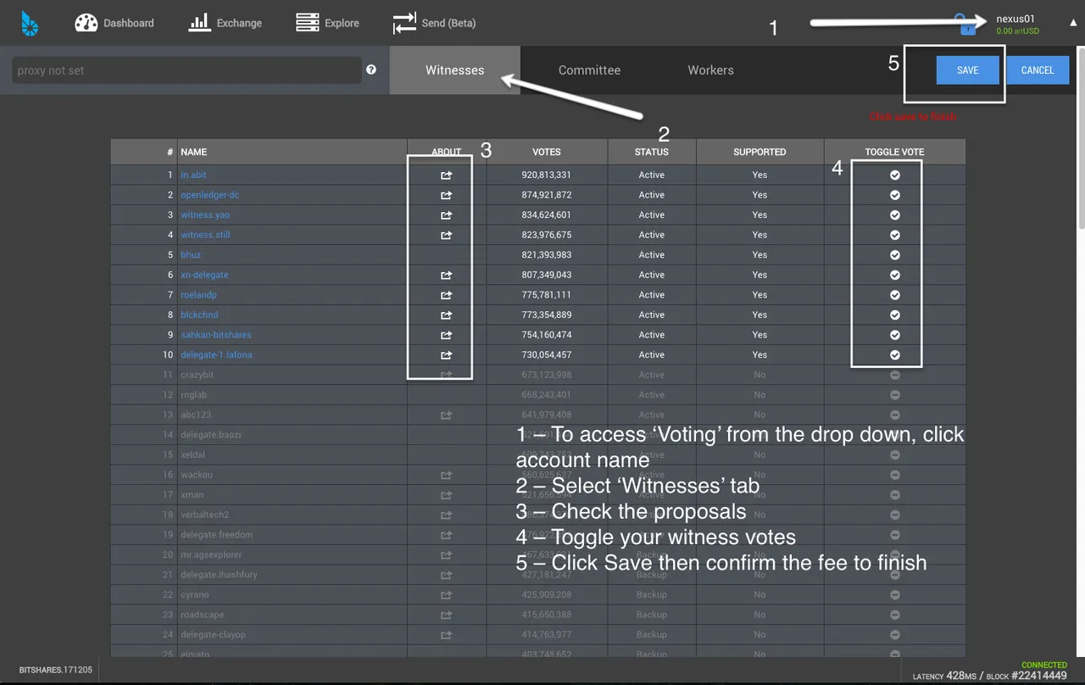Viewport: 1085px width, 685px height.
Task: Toggle vote for witness.yao
Action: click(x=895, y=215)
